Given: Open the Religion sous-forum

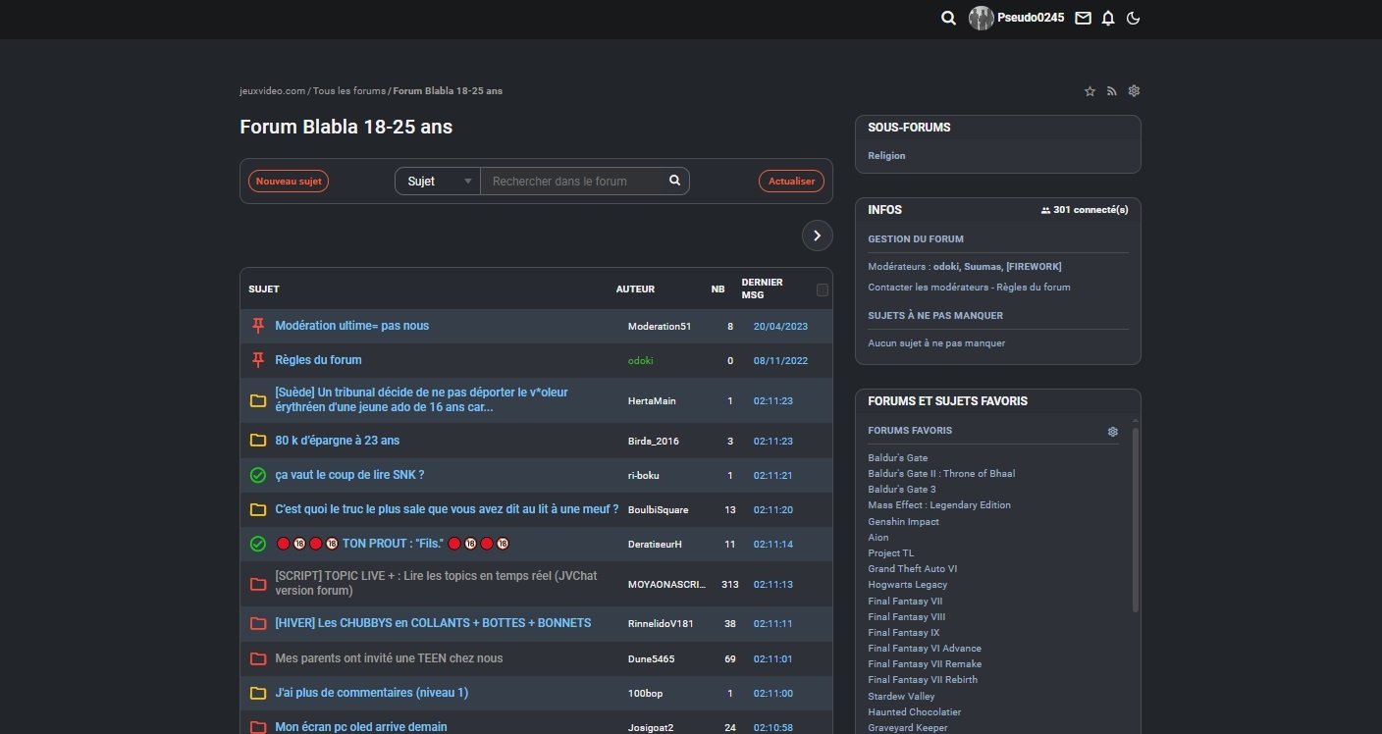Looking at the screenshot, I should coord(886,156).
